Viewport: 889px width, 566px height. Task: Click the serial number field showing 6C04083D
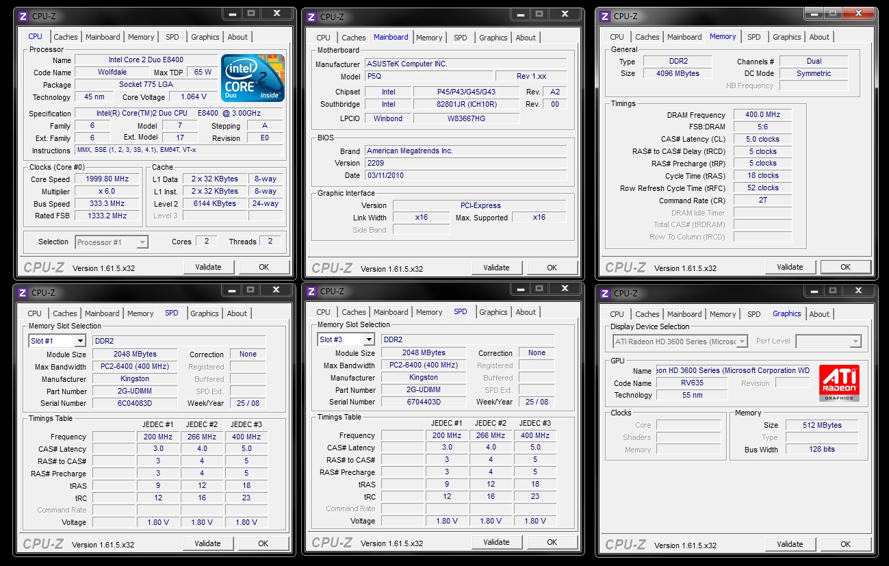click(134, 403)
